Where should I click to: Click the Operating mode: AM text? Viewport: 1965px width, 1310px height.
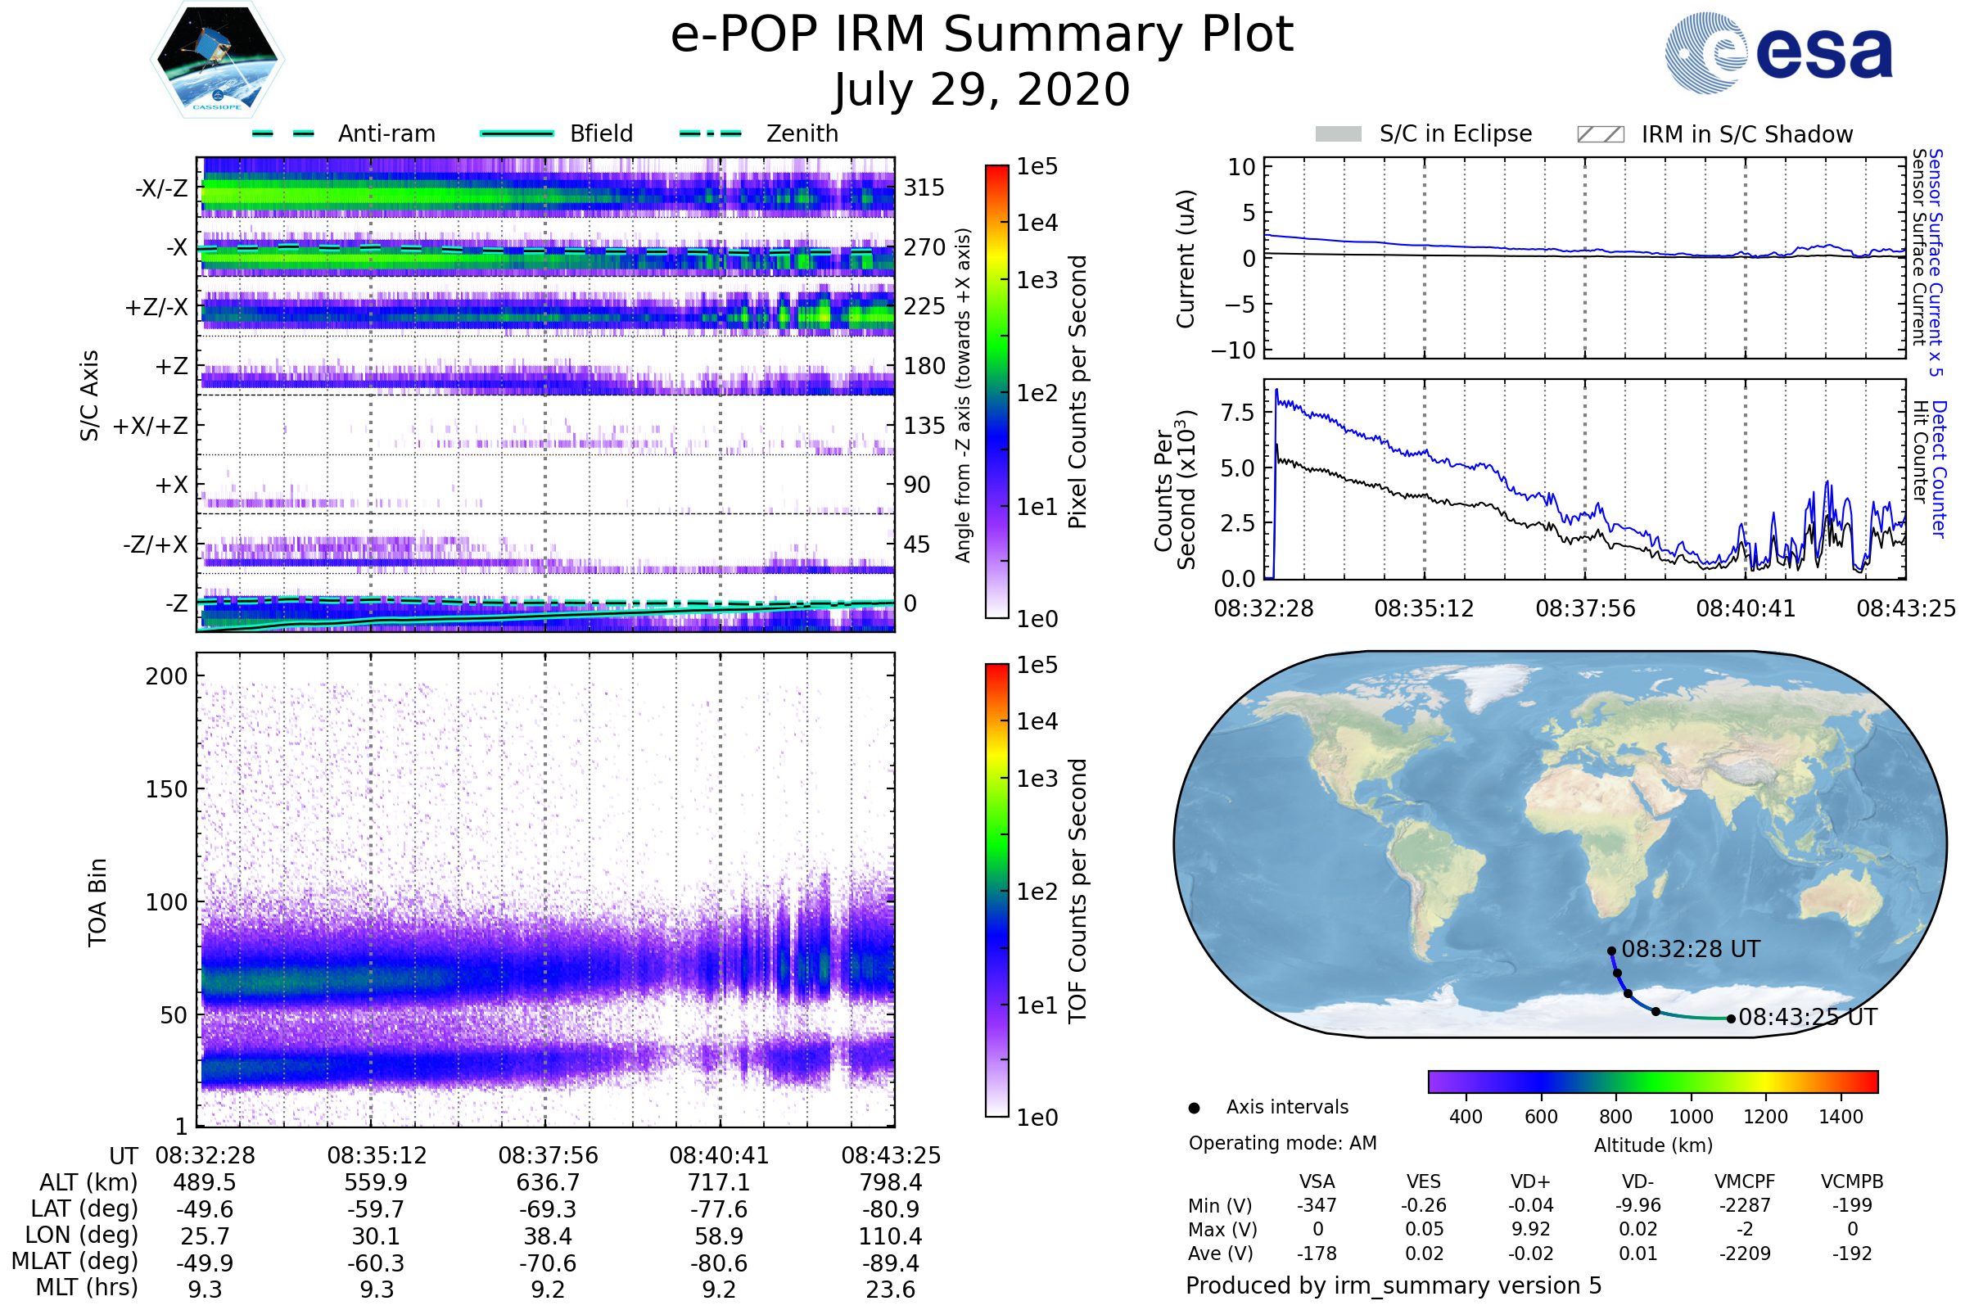point(1282,1143)
